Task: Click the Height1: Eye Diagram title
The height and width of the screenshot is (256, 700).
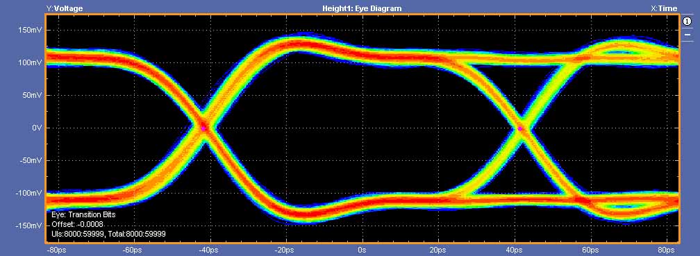Action: (362, 8)
